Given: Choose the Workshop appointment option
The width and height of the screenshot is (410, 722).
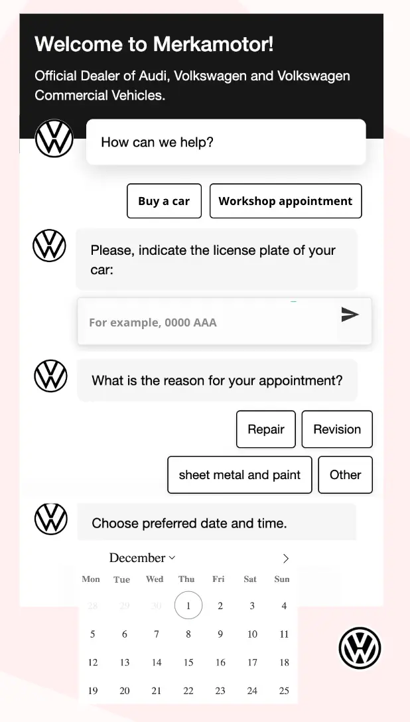Looking at the screenshot, I should coord(285,200).
